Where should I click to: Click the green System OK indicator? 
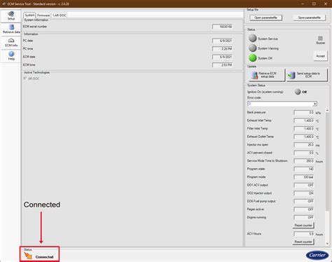point(253,58)
